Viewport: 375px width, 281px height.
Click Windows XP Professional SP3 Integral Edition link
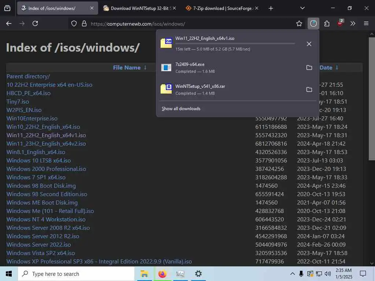point(99,261)
